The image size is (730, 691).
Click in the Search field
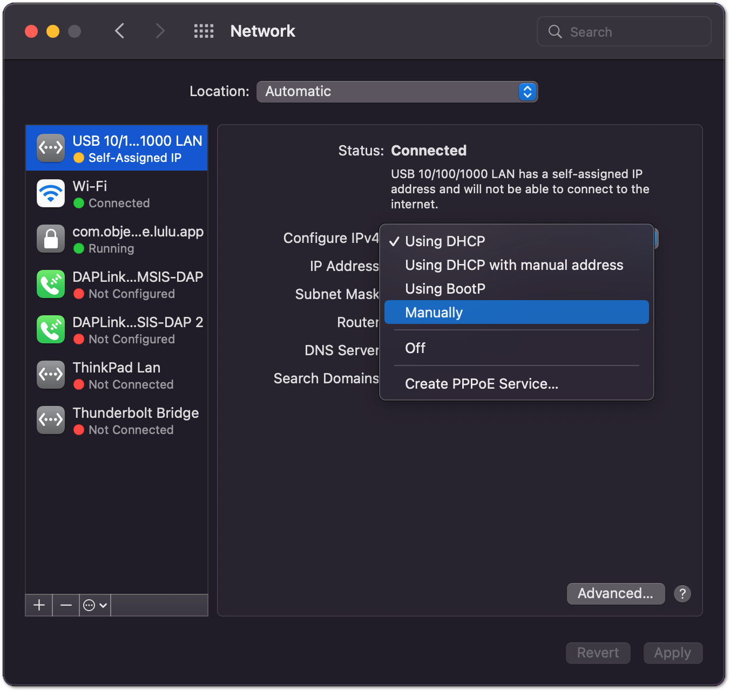632,32
